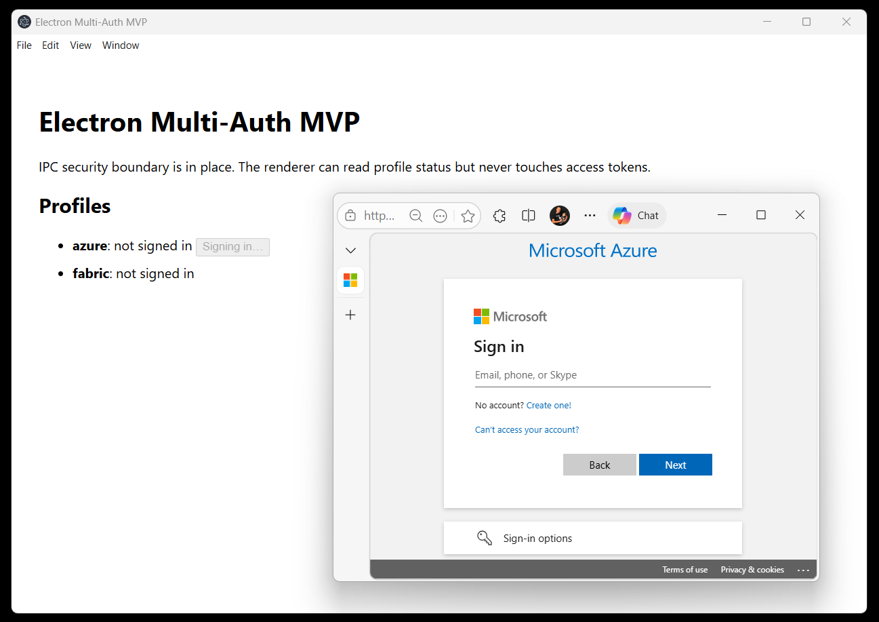Click the Electron app icon in title bar

pyautogui.click(x=24, y=22)
